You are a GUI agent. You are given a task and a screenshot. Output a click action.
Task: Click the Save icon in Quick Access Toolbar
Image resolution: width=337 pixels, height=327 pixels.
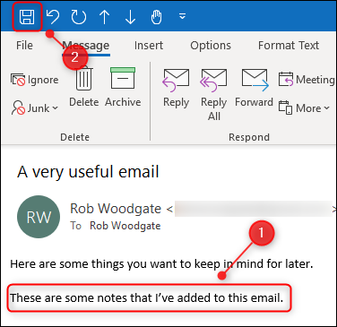coord(27,16)
